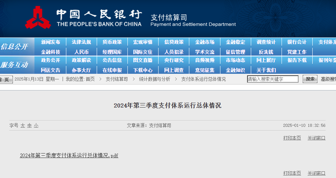Open 市场动态 menu item
The height and width of the screenshot is (178, 336).
coord(236,60)
